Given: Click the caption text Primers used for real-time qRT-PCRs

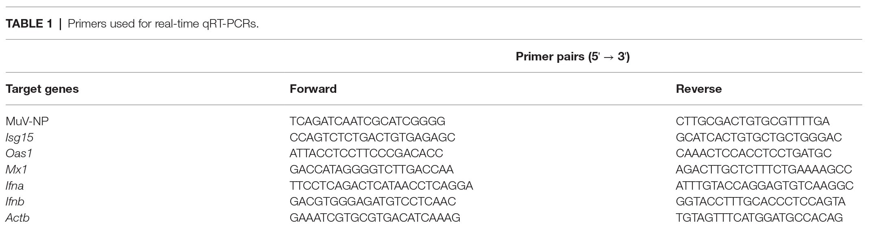Looking at the screenshot, I should pyautogui.click(x=163, y=24).
